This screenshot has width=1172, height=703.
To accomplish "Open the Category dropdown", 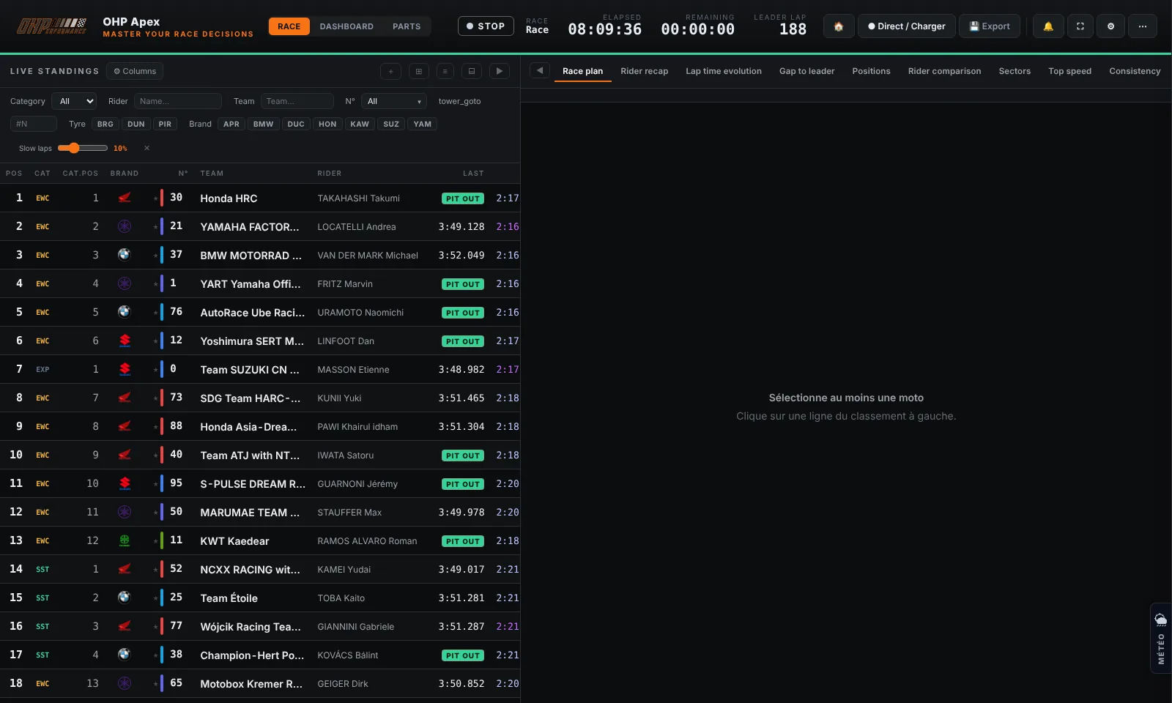I will click(x=74, y=101).
